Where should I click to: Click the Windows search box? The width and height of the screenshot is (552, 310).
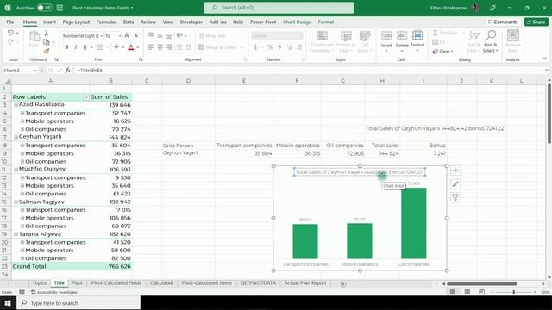click(x=78, y=303)
